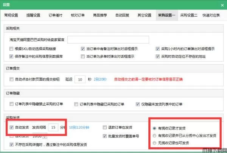
Task: Select 有揽收记录才发货 radio option
Action: [154, 128]
